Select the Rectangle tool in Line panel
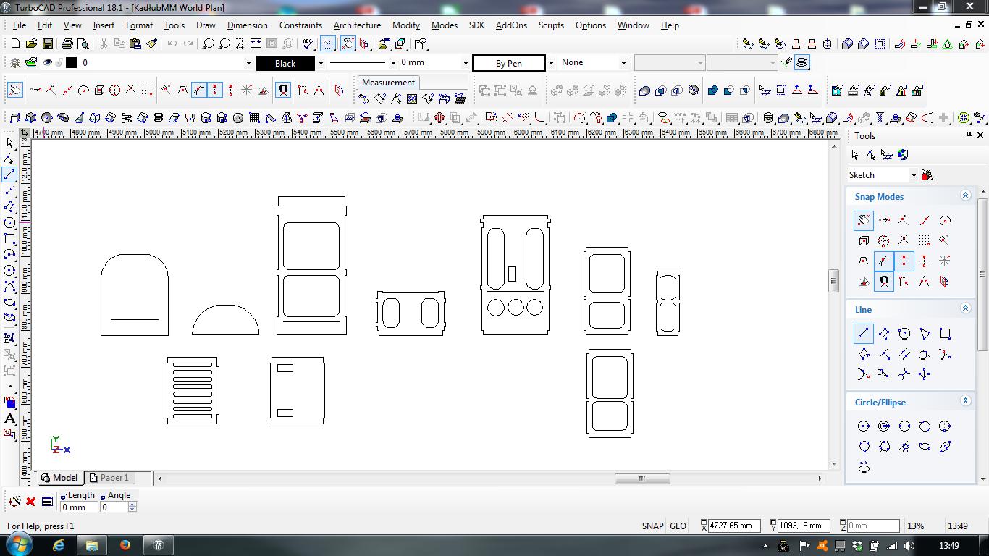 click(945, 334)
